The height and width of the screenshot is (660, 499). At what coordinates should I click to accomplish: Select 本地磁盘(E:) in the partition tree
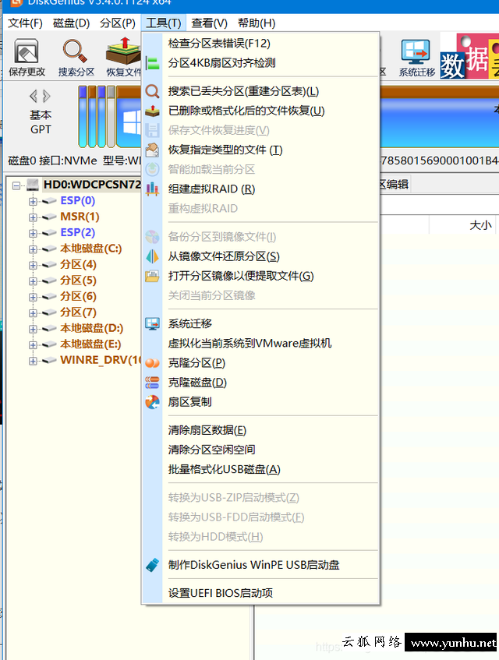point(90,344)
